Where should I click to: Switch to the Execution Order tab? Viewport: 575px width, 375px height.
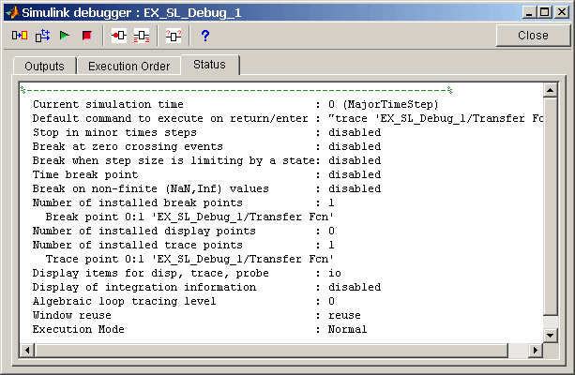tap(129, 66)
